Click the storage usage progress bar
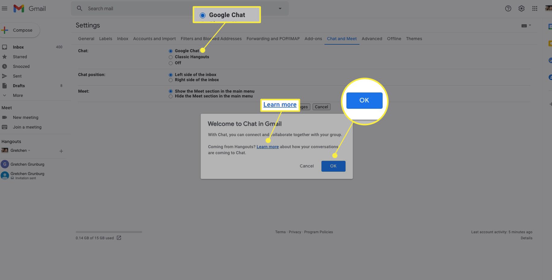Screen dimensions: 552x280 109,232
